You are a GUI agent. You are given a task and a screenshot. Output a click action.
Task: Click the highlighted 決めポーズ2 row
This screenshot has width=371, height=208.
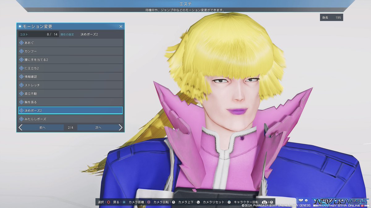70,110
